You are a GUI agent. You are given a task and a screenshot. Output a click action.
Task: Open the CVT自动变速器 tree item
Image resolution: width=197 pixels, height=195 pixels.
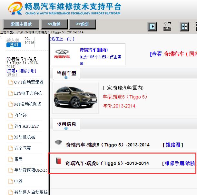pos(29,82)
